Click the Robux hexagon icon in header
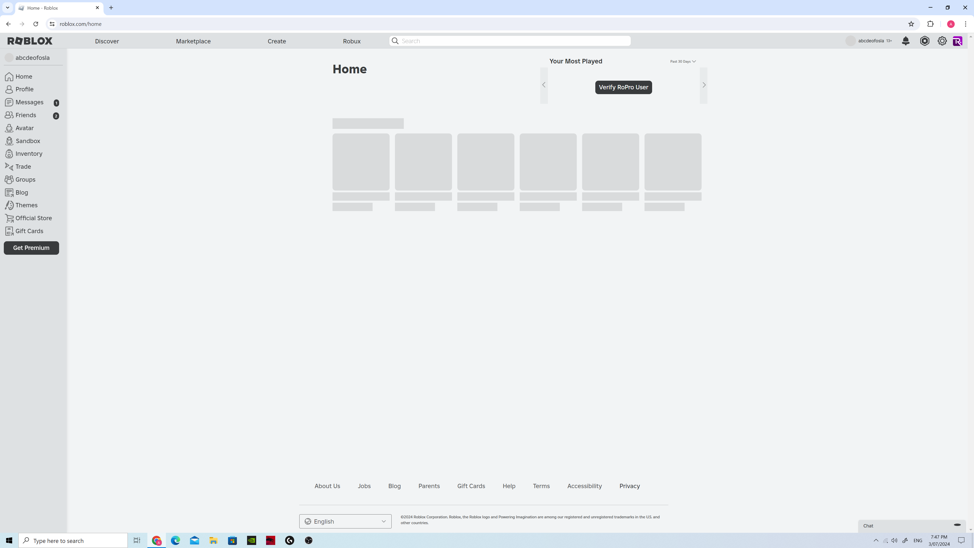 925,41
